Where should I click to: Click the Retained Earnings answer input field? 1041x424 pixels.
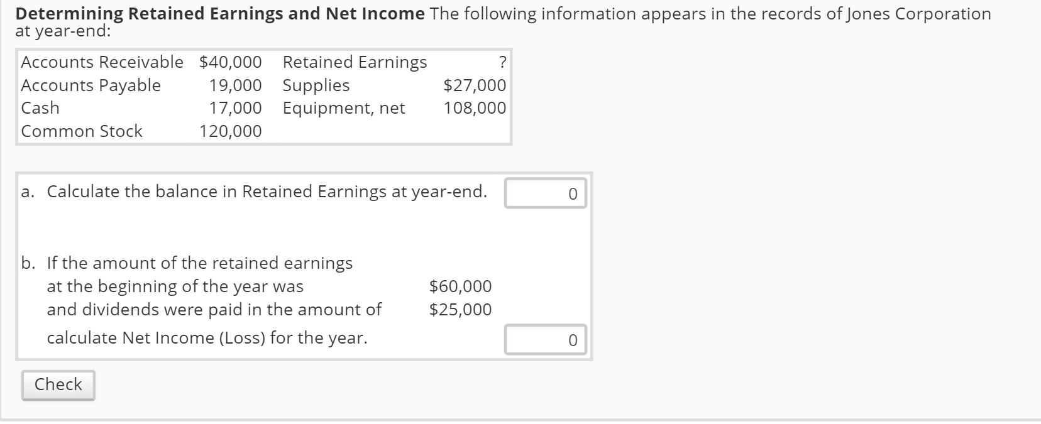(x=544, y=193)
